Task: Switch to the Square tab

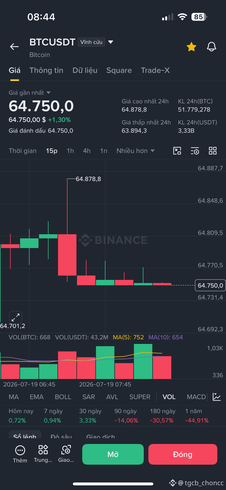Action: click(119, 70)
